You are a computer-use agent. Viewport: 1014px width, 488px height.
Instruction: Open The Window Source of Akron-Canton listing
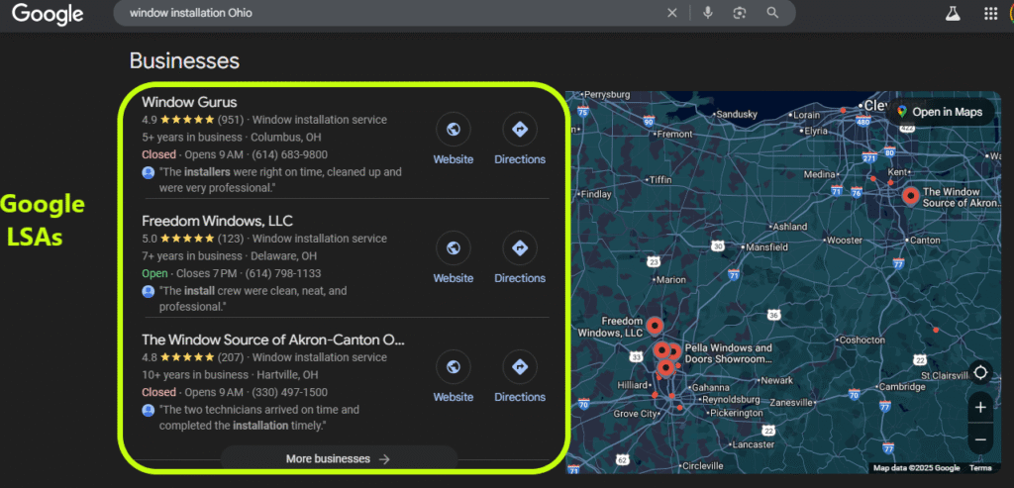[273, 340]
